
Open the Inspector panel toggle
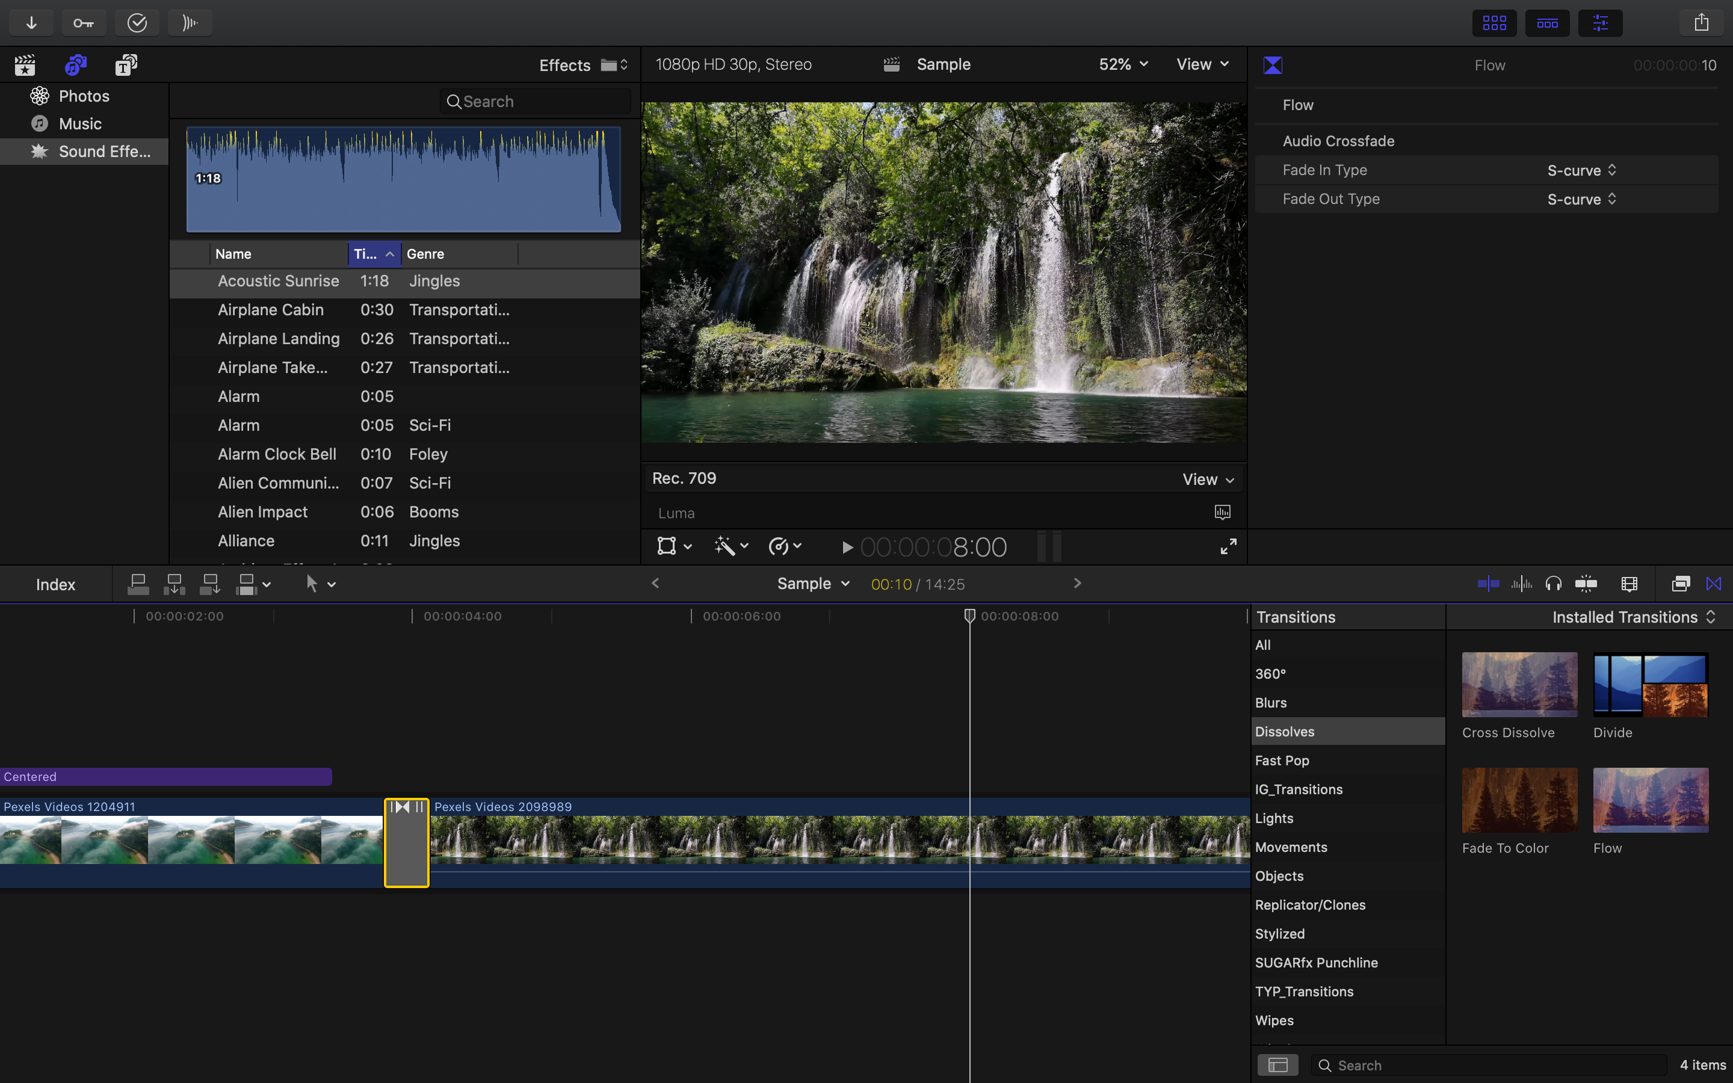1600,22
